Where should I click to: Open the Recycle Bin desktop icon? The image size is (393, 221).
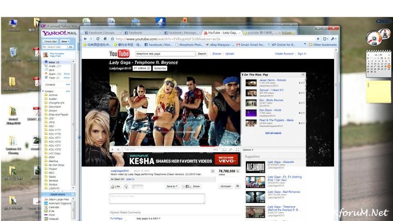[x=13, y=54]
